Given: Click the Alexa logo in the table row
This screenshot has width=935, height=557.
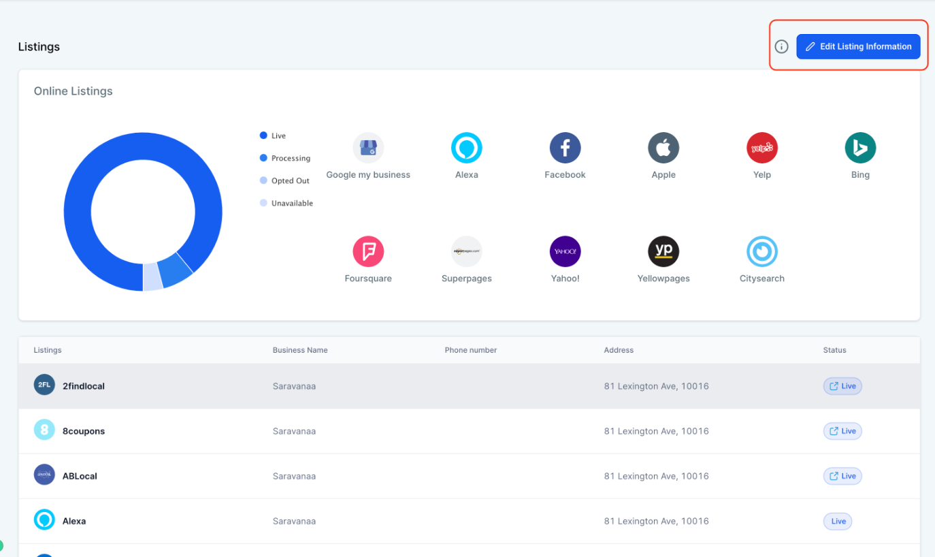Looking at the screenshot, I should pos(44,520).
